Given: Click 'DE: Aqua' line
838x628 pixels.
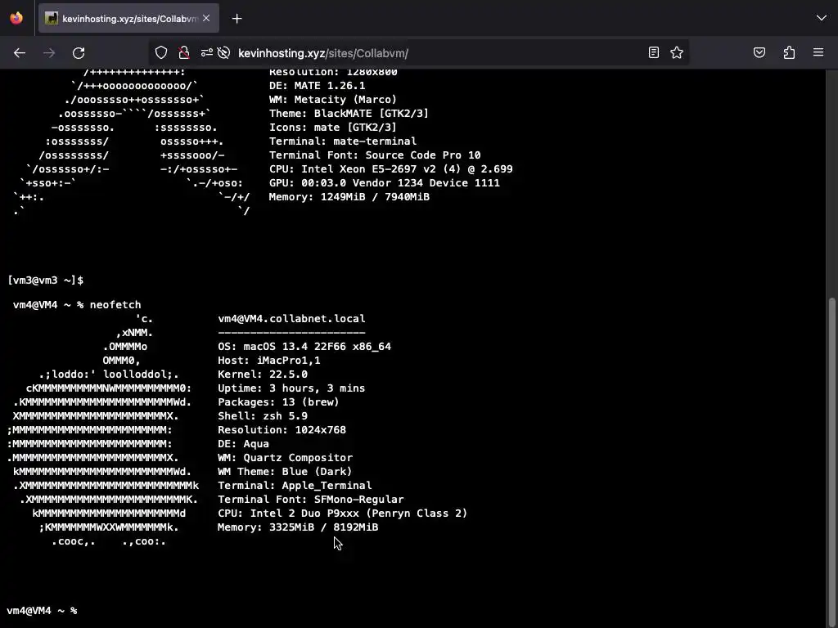Looking at the screenshot, I should pyautogui.click(x=243, y=444).
